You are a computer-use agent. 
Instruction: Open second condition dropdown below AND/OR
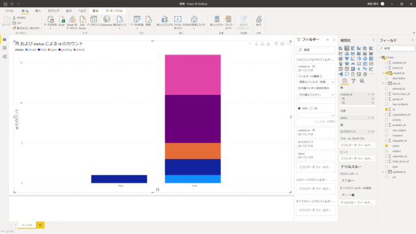point(316,116)
